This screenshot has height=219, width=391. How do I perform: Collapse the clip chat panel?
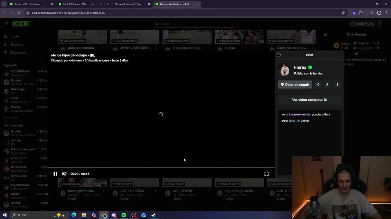279,55
